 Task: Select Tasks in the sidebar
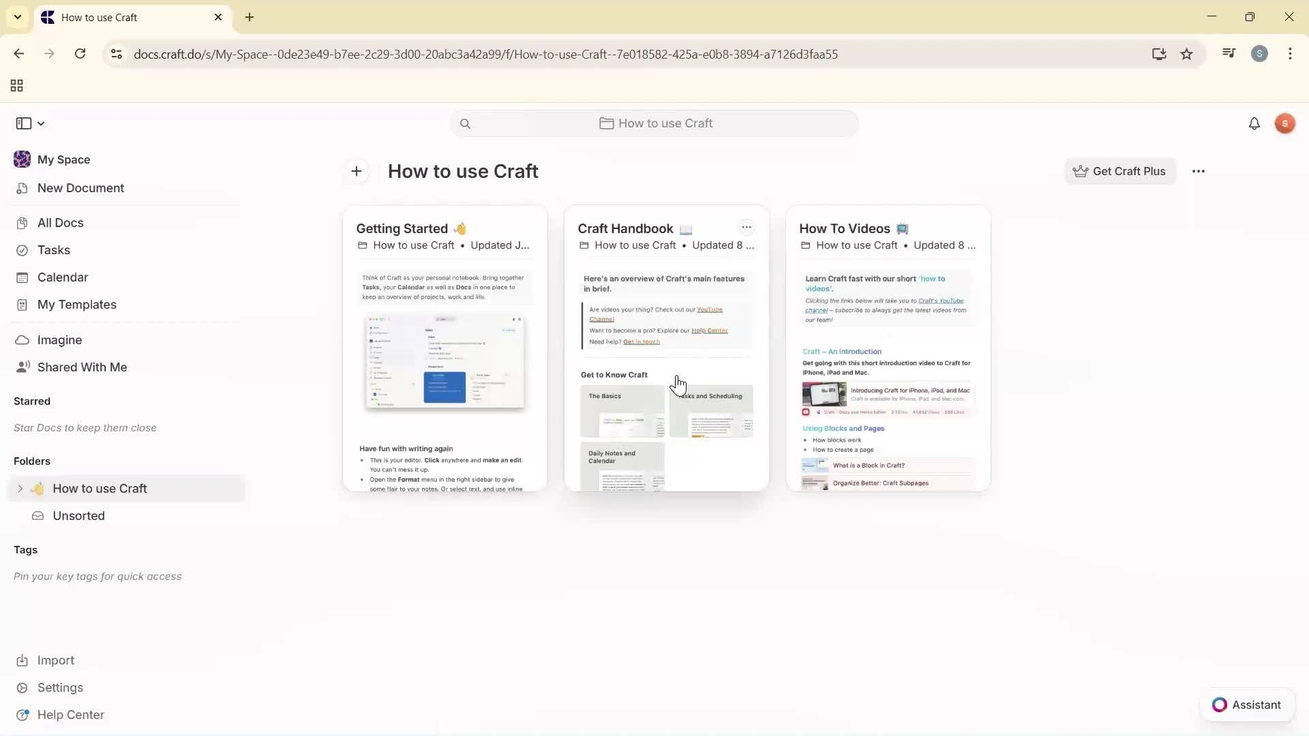[55, 250]
